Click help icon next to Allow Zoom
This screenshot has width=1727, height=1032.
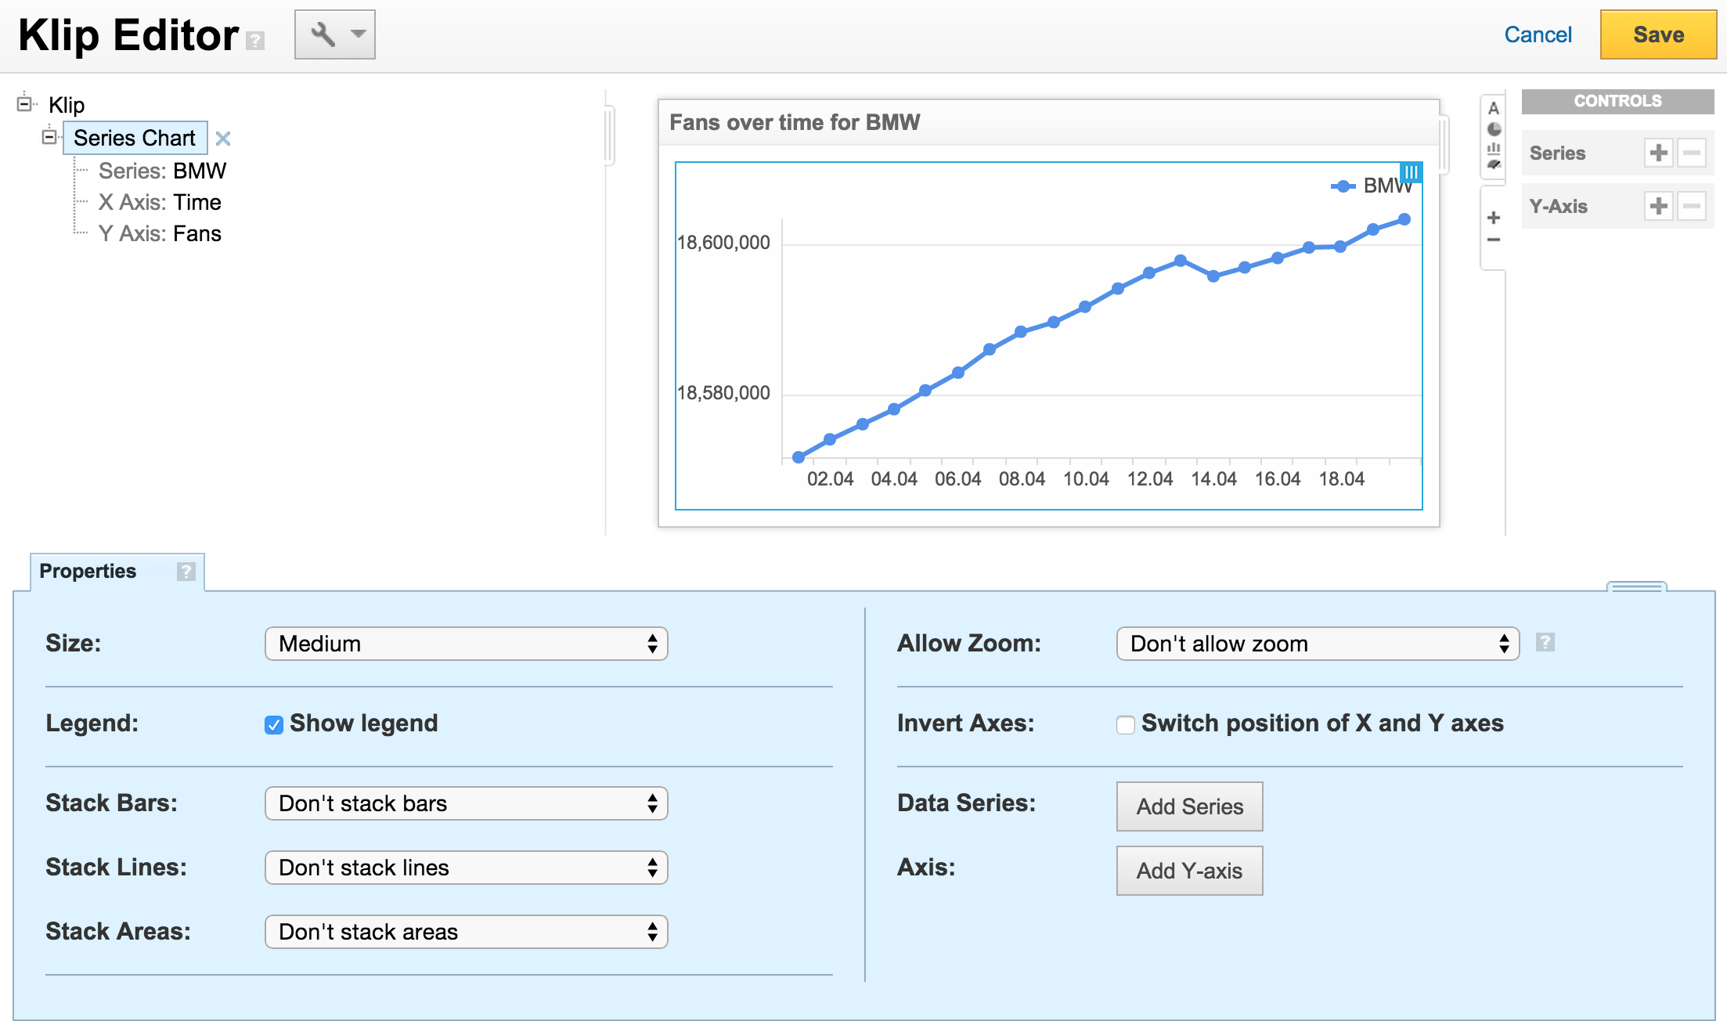[x=1545, y=642]
